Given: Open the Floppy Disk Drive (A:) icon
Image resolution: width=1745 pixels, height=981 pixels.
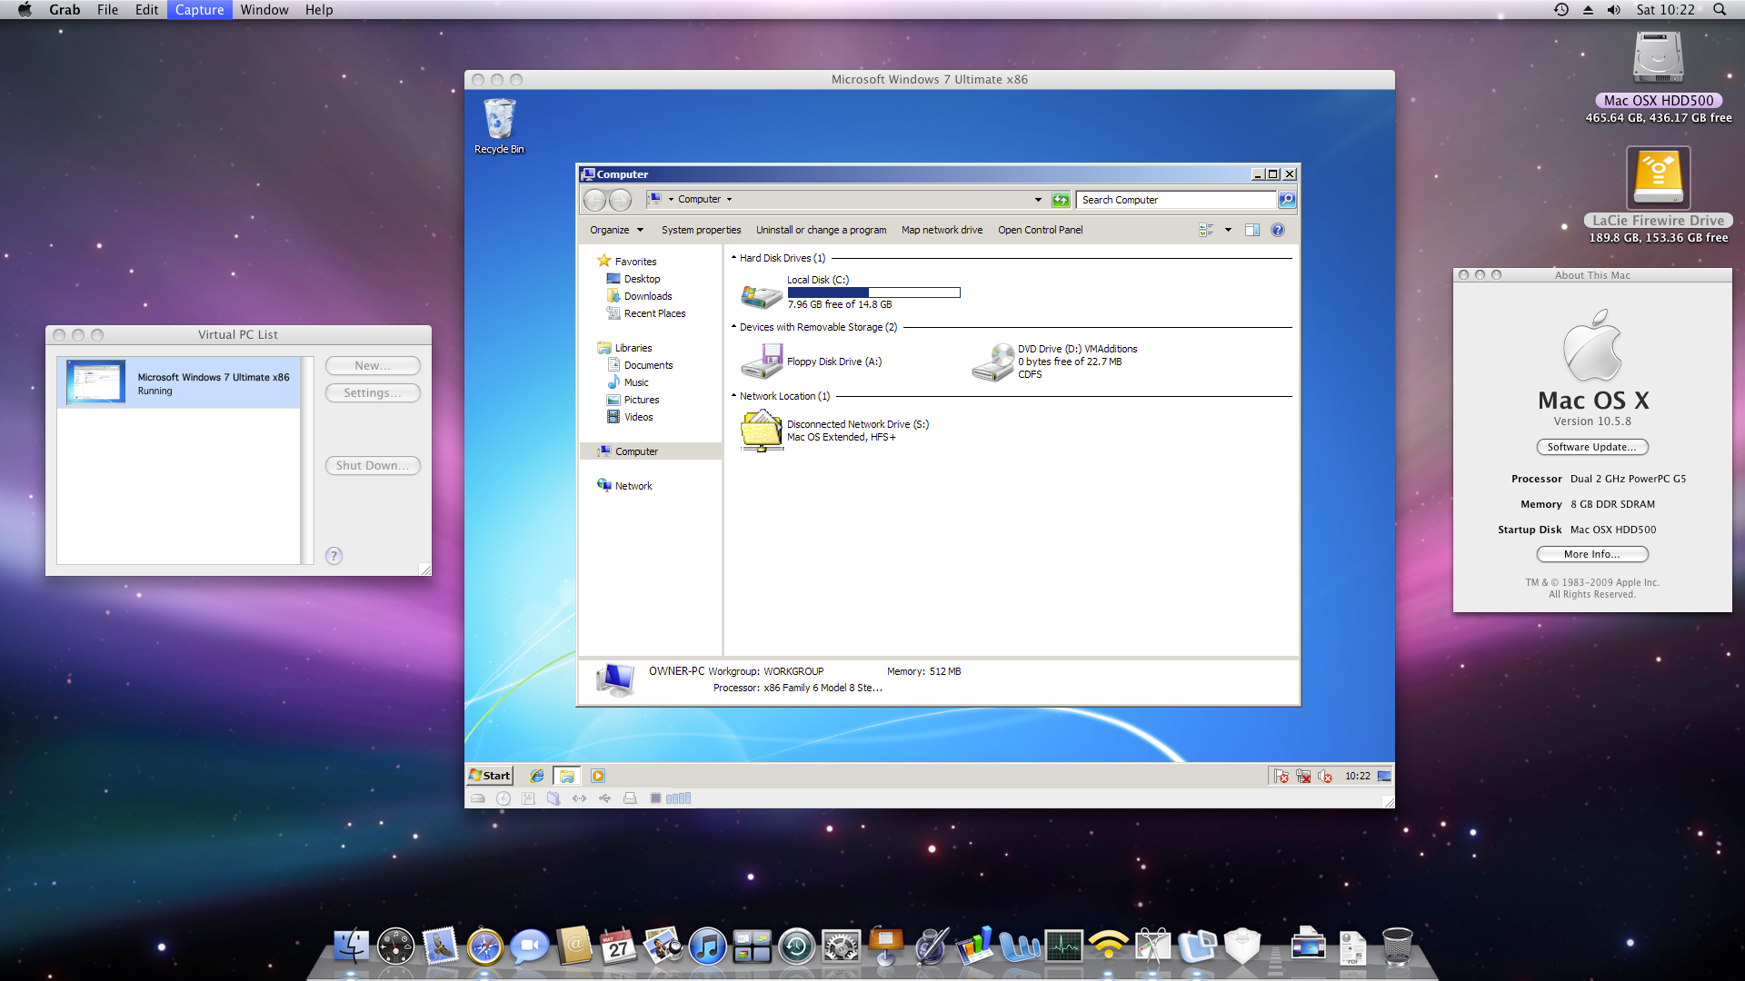Looking at the screenshot, I should click(761, 362).
